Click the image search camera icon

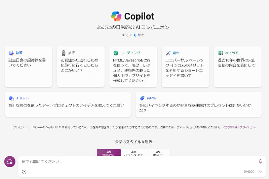pyautogui.click(x=24, y=172)
